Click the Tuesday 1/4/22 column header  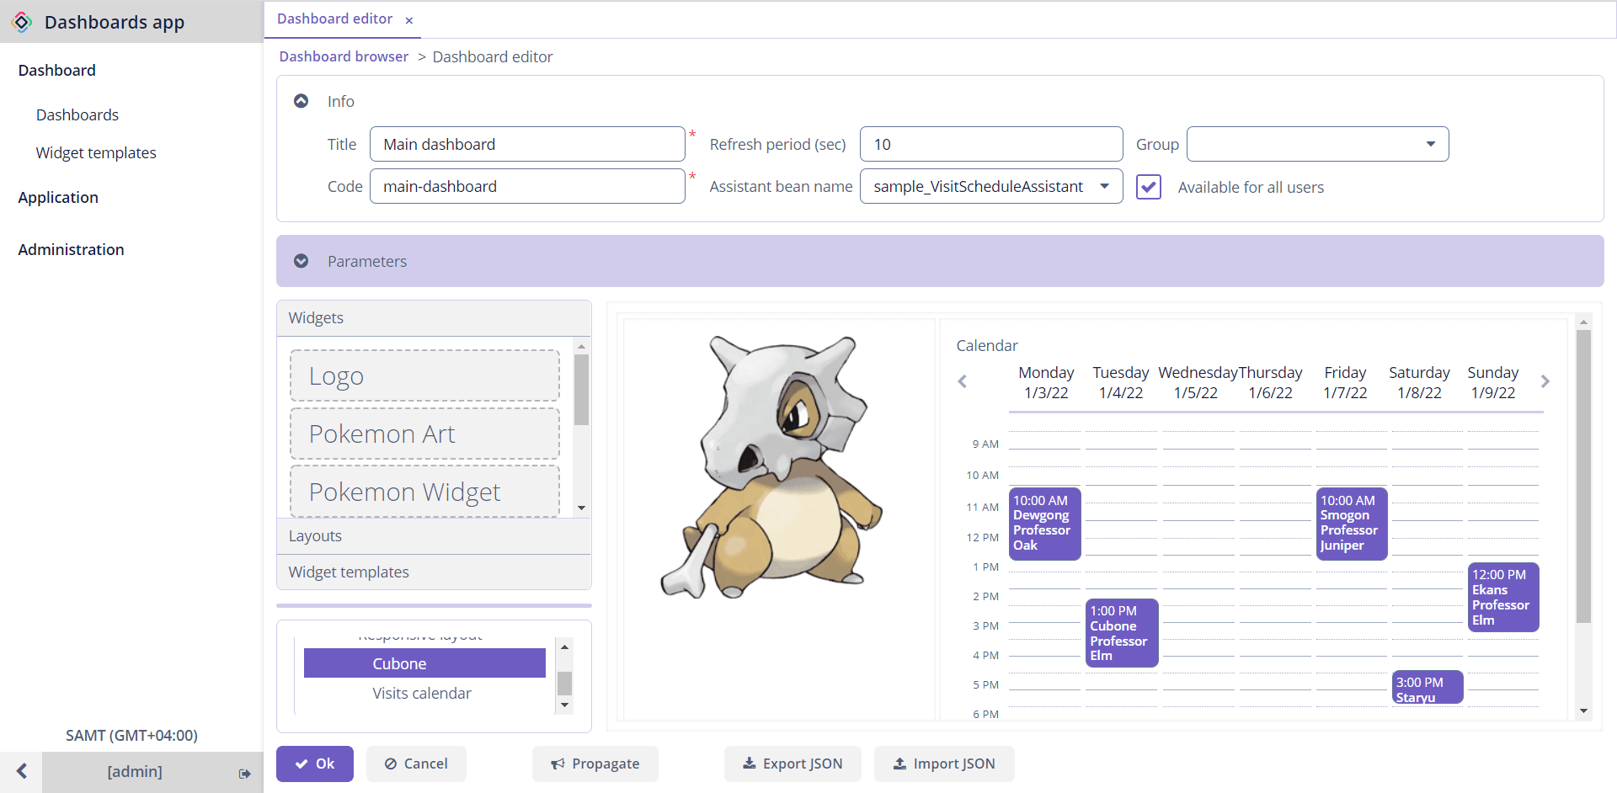click(1121, 382)
